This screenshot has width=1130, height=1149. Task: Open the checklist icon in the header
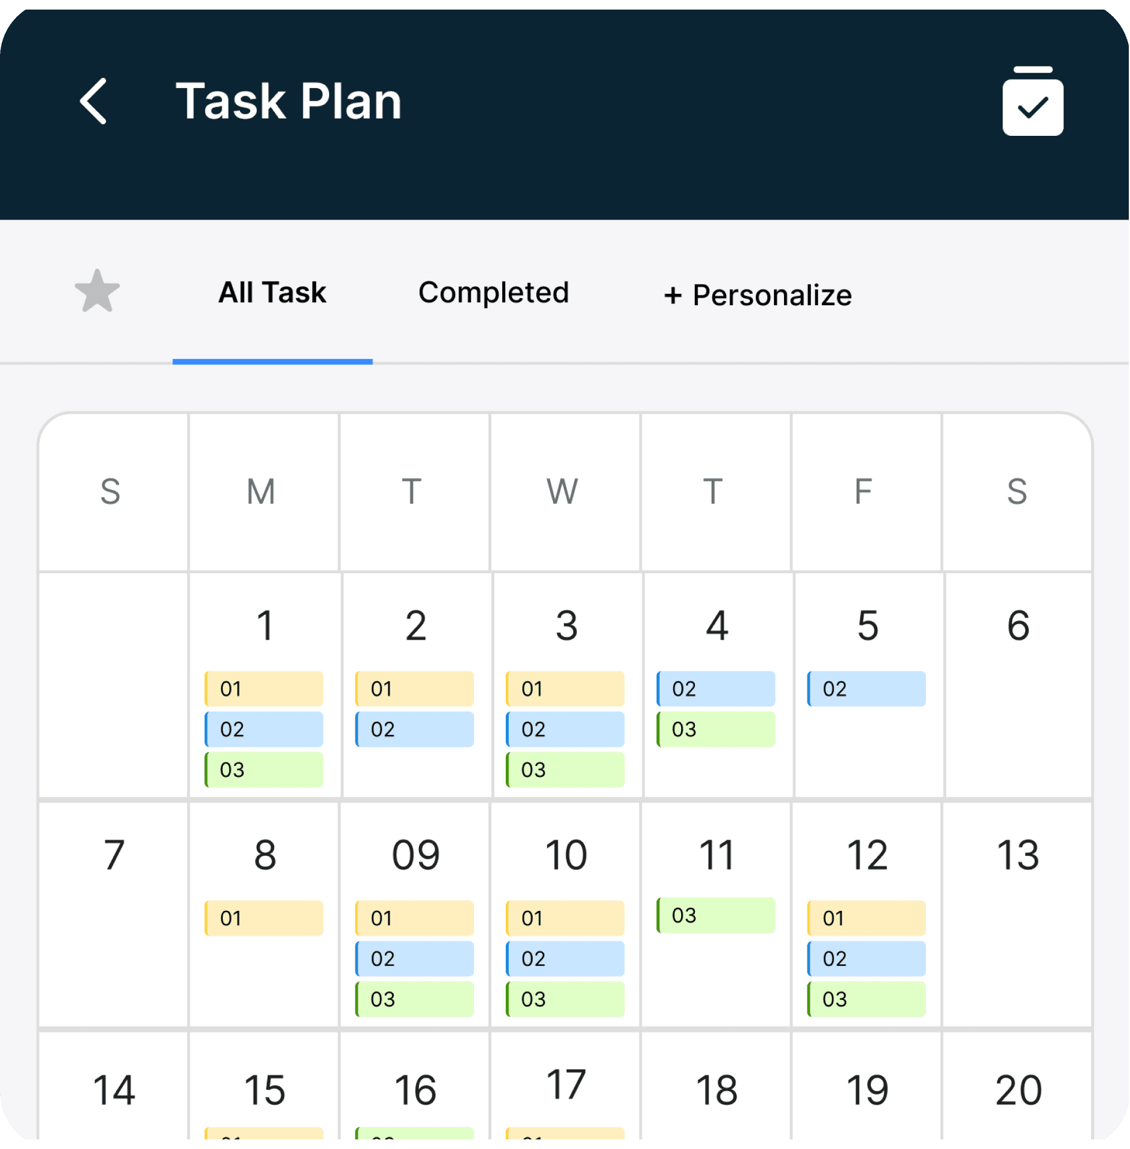pyautogui.click(x=1032, y=102)
